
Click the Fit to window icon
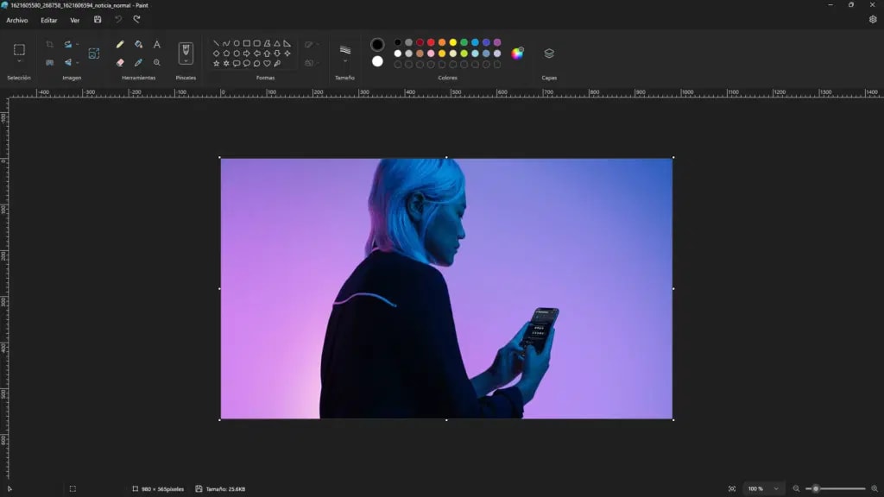tap(732, 488)
